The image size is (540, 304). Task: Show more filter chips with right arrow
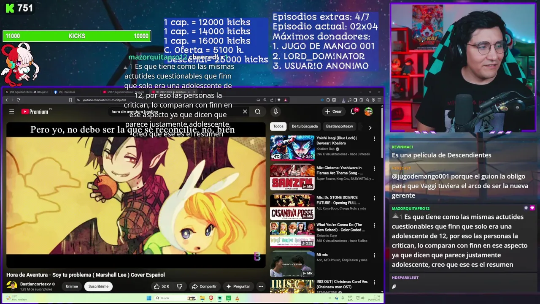pos(370,127)
